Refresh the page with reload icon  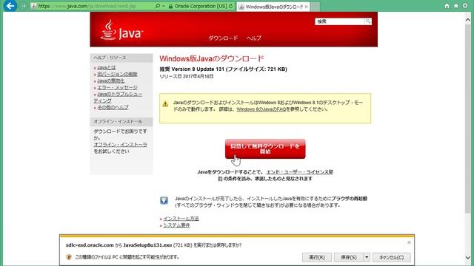pyautogui.click(x=231, y=6)
